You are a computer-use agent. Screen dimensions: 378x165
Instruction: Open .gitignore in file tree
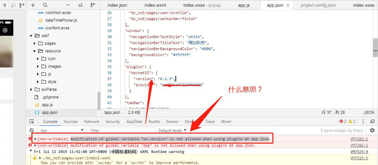[x=50, y=97]
